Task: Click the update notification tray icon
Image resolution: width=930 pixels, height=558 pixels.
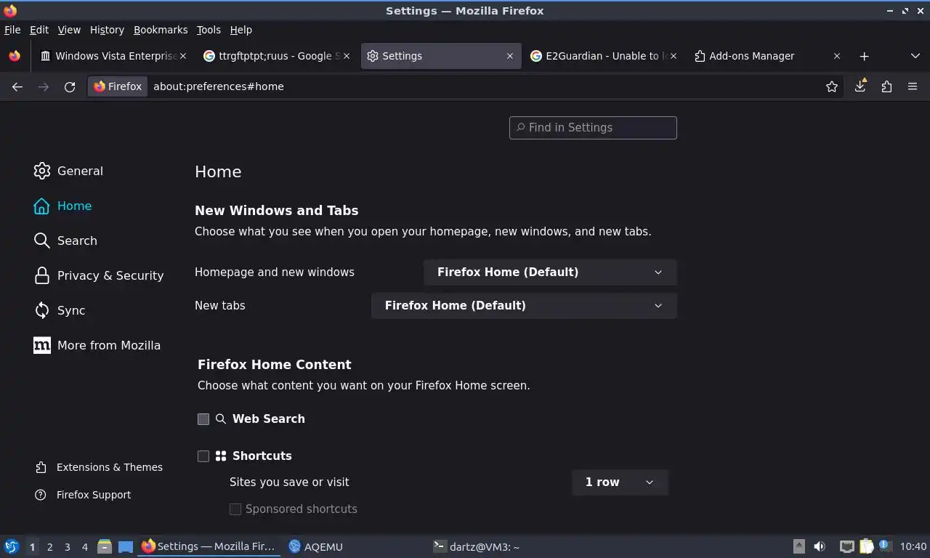Action: tap(884, 546)
